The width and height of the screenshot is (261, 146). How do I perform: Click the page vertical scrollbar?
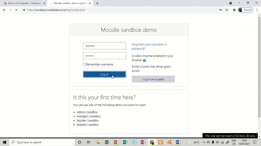coord(259,67)
